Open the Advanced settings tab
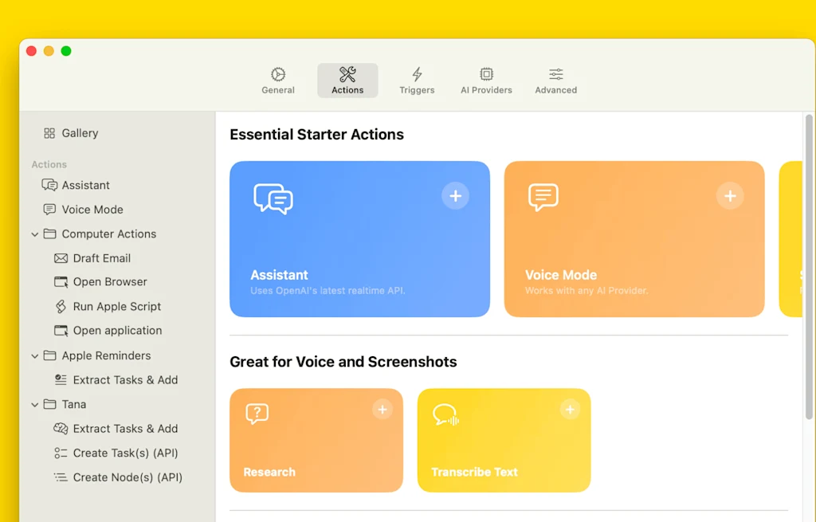The width and height of the screenshot is (816, 522). pos(555,80)
